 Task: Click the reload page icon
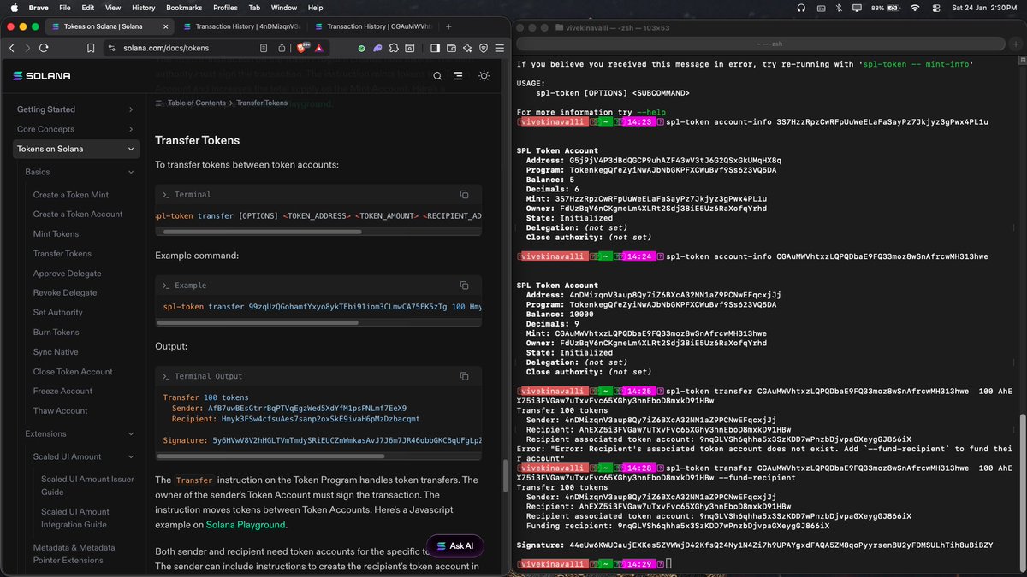[45, 49]
